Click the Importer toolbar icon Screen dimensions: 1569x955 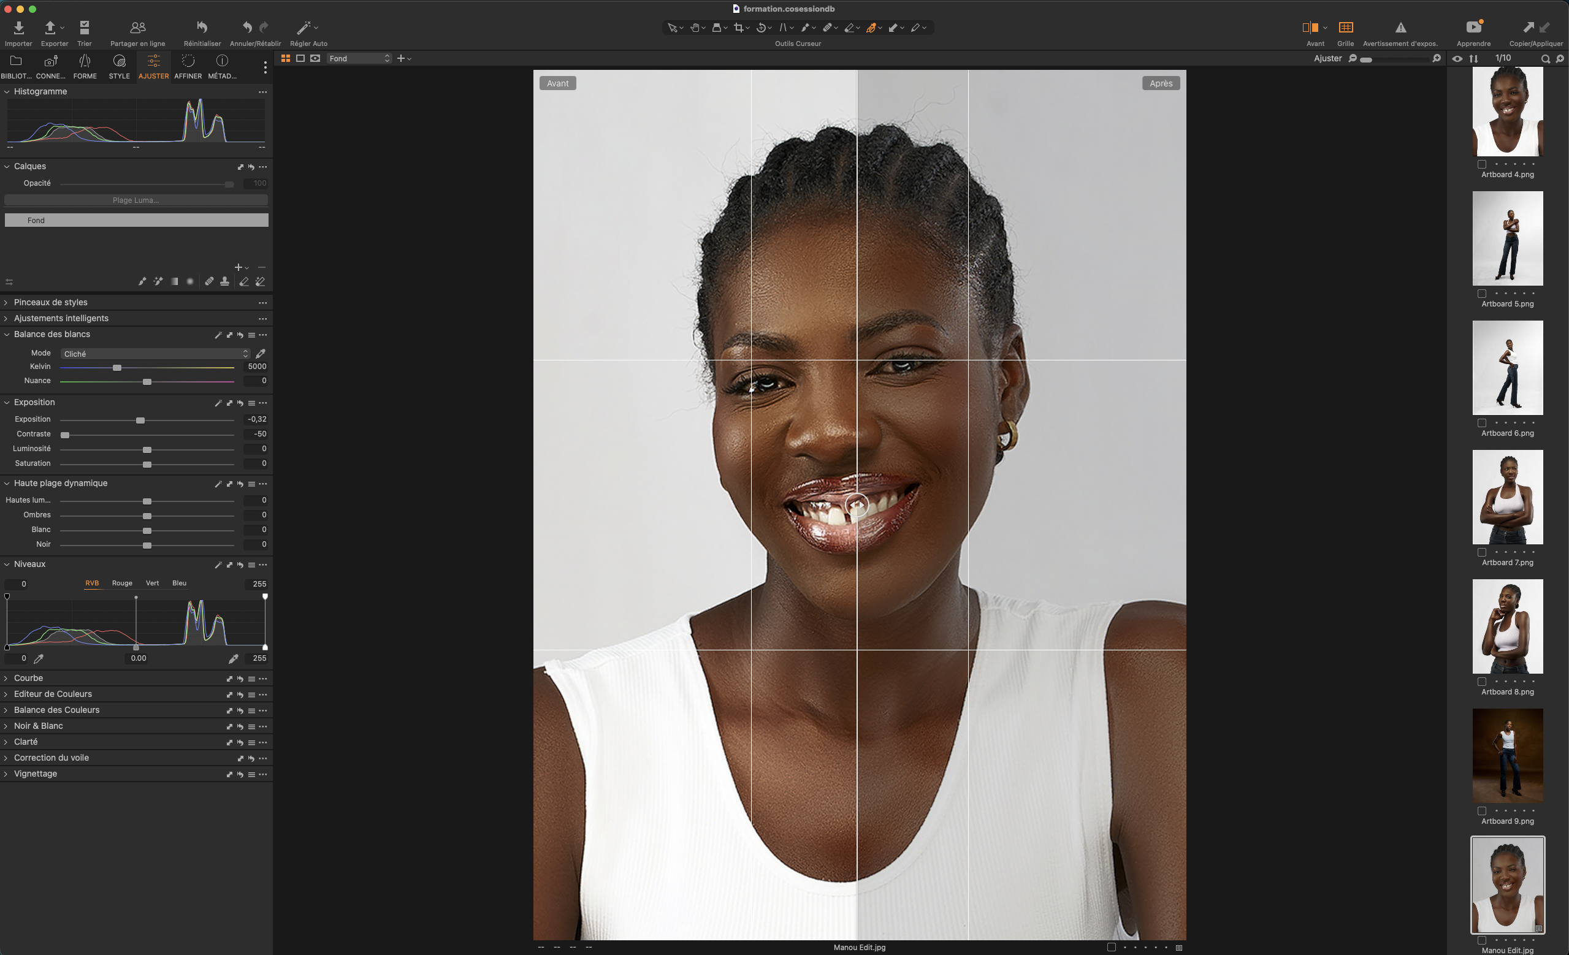coord(18,28)
